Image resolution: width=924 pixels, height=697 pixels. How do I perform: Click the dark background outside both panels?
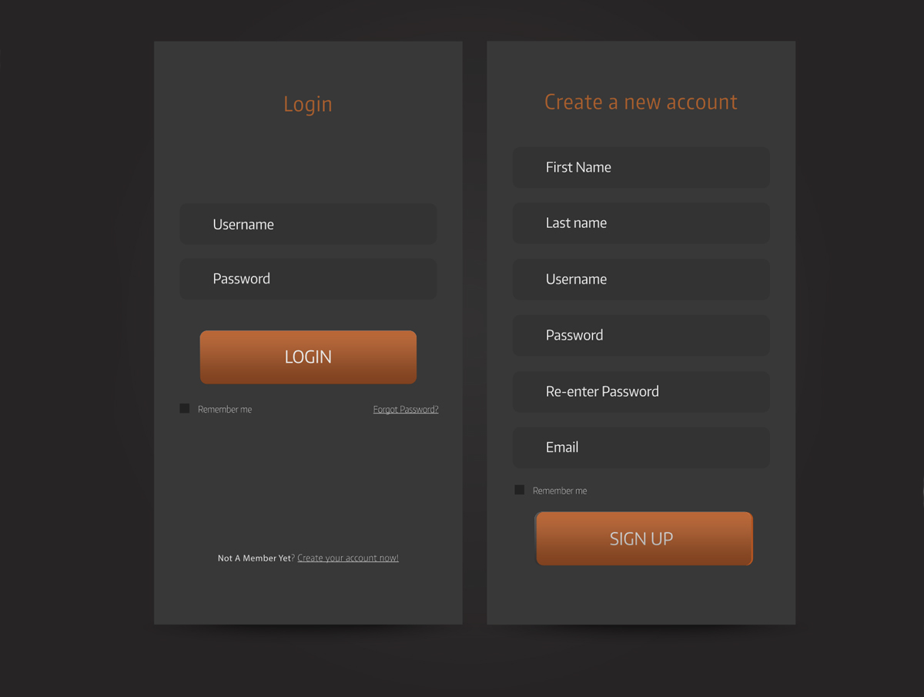click(x=77, y=347)
